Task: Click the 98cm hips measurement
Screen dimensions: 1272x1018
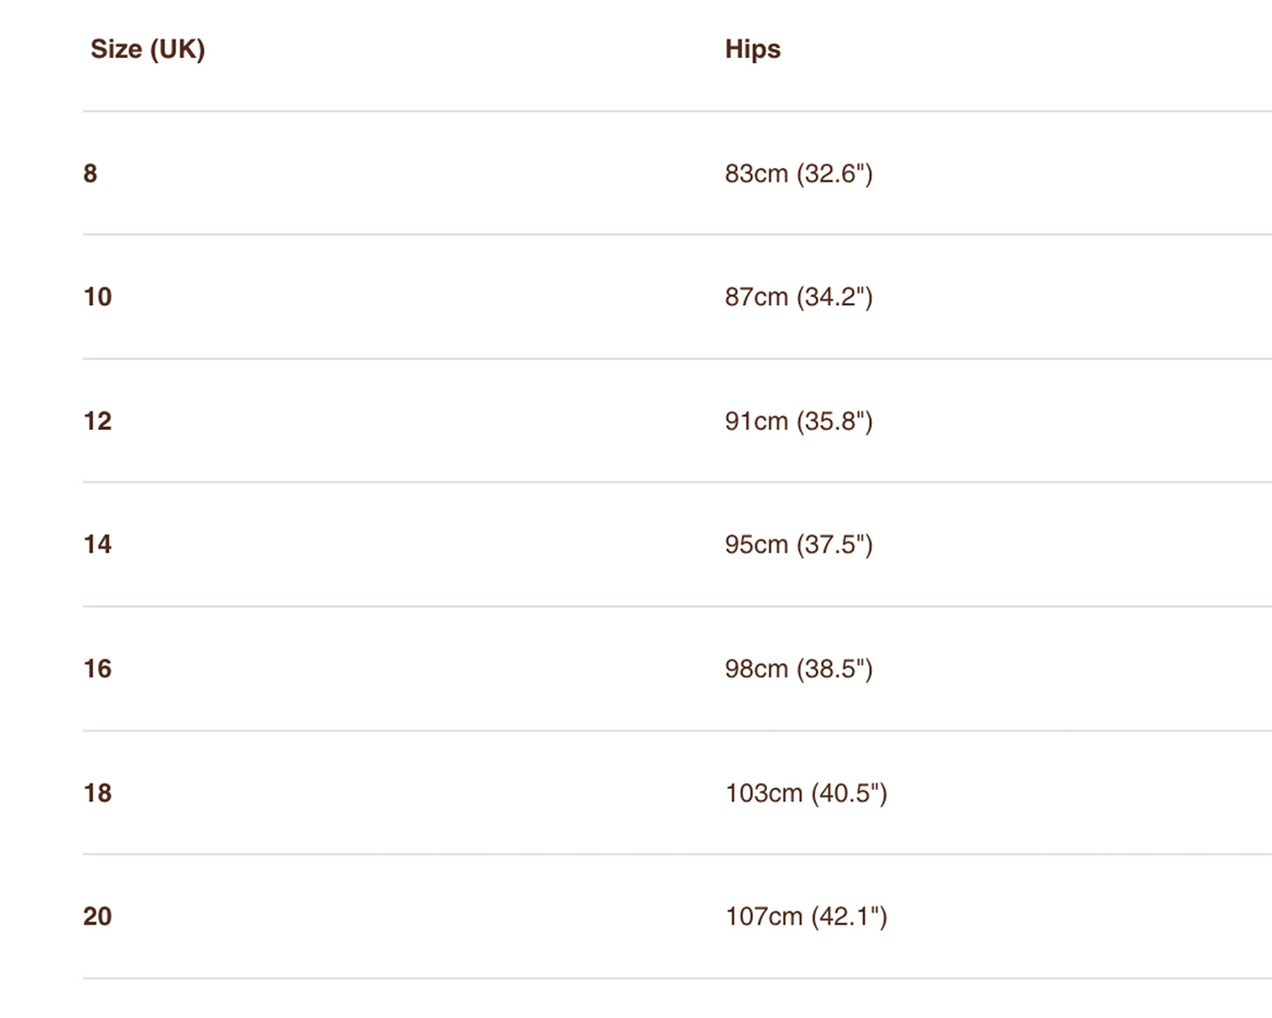Action: tap(757, 668)
